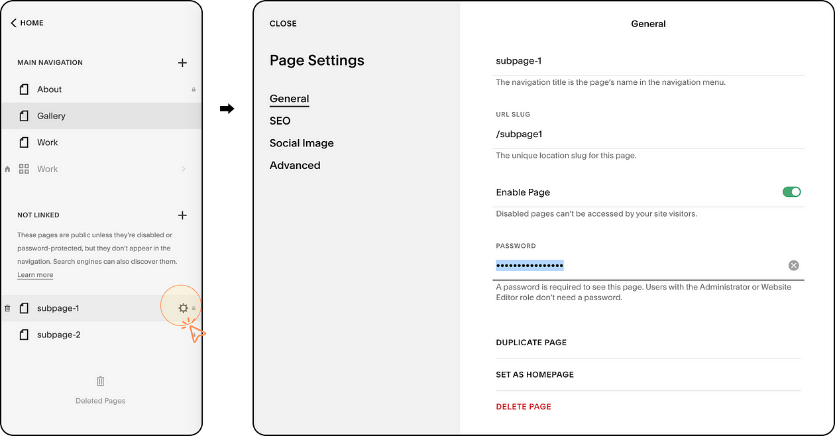Go back using Home chevron
This screenshot has width=835, height=436.
13,23
